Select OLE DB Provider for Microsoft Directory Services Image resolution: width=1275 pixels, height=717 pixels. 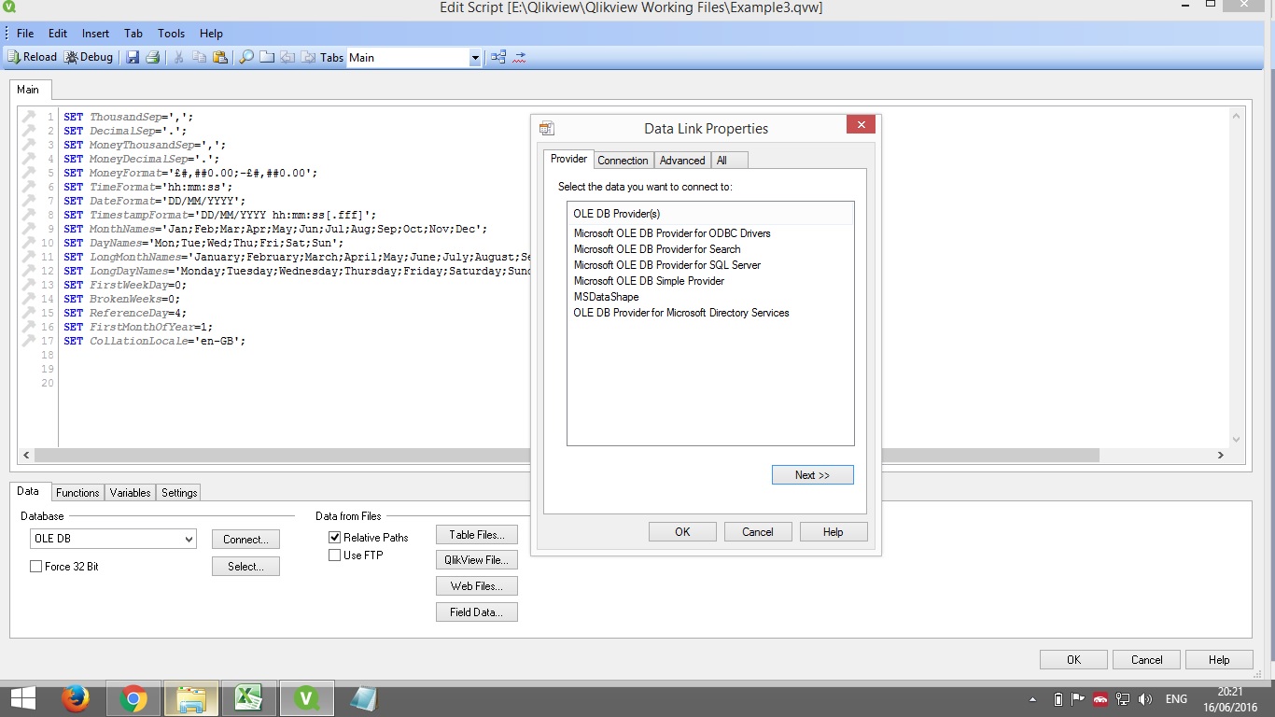(681, 313)
